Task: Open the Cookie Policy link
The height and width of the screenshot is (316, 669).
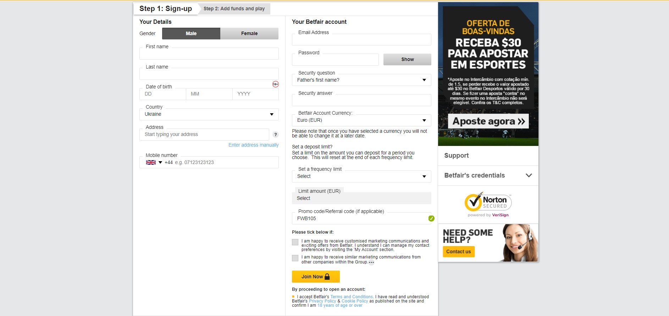Action: point(355,301)
